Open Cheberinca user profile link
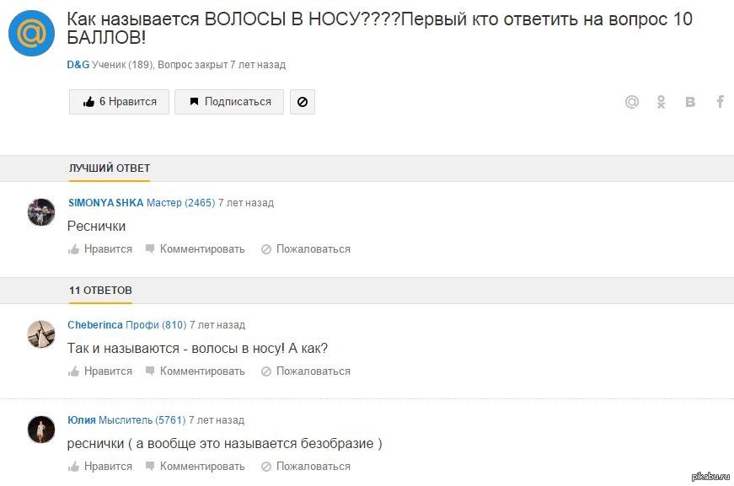 [x=95, y=325]
